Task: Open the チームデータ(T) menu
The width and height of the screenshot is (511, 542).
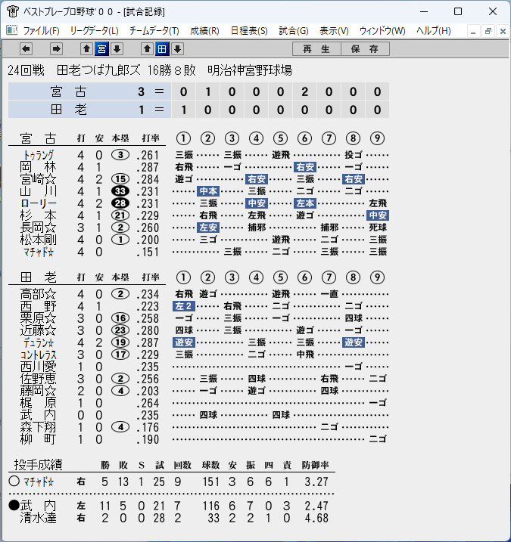Action: [x=154, y=31]
